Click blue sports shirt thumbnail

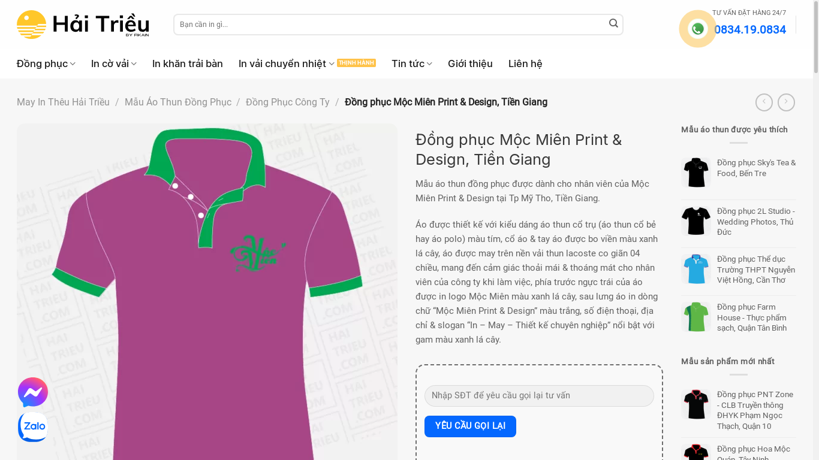[x=696, y=269]
